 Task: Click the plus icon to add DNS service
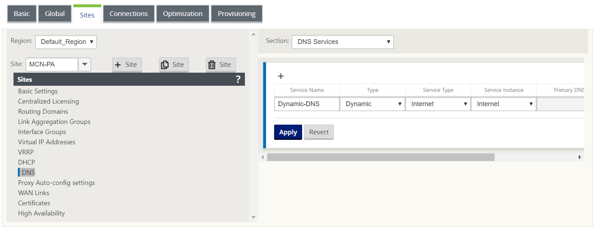281,76
